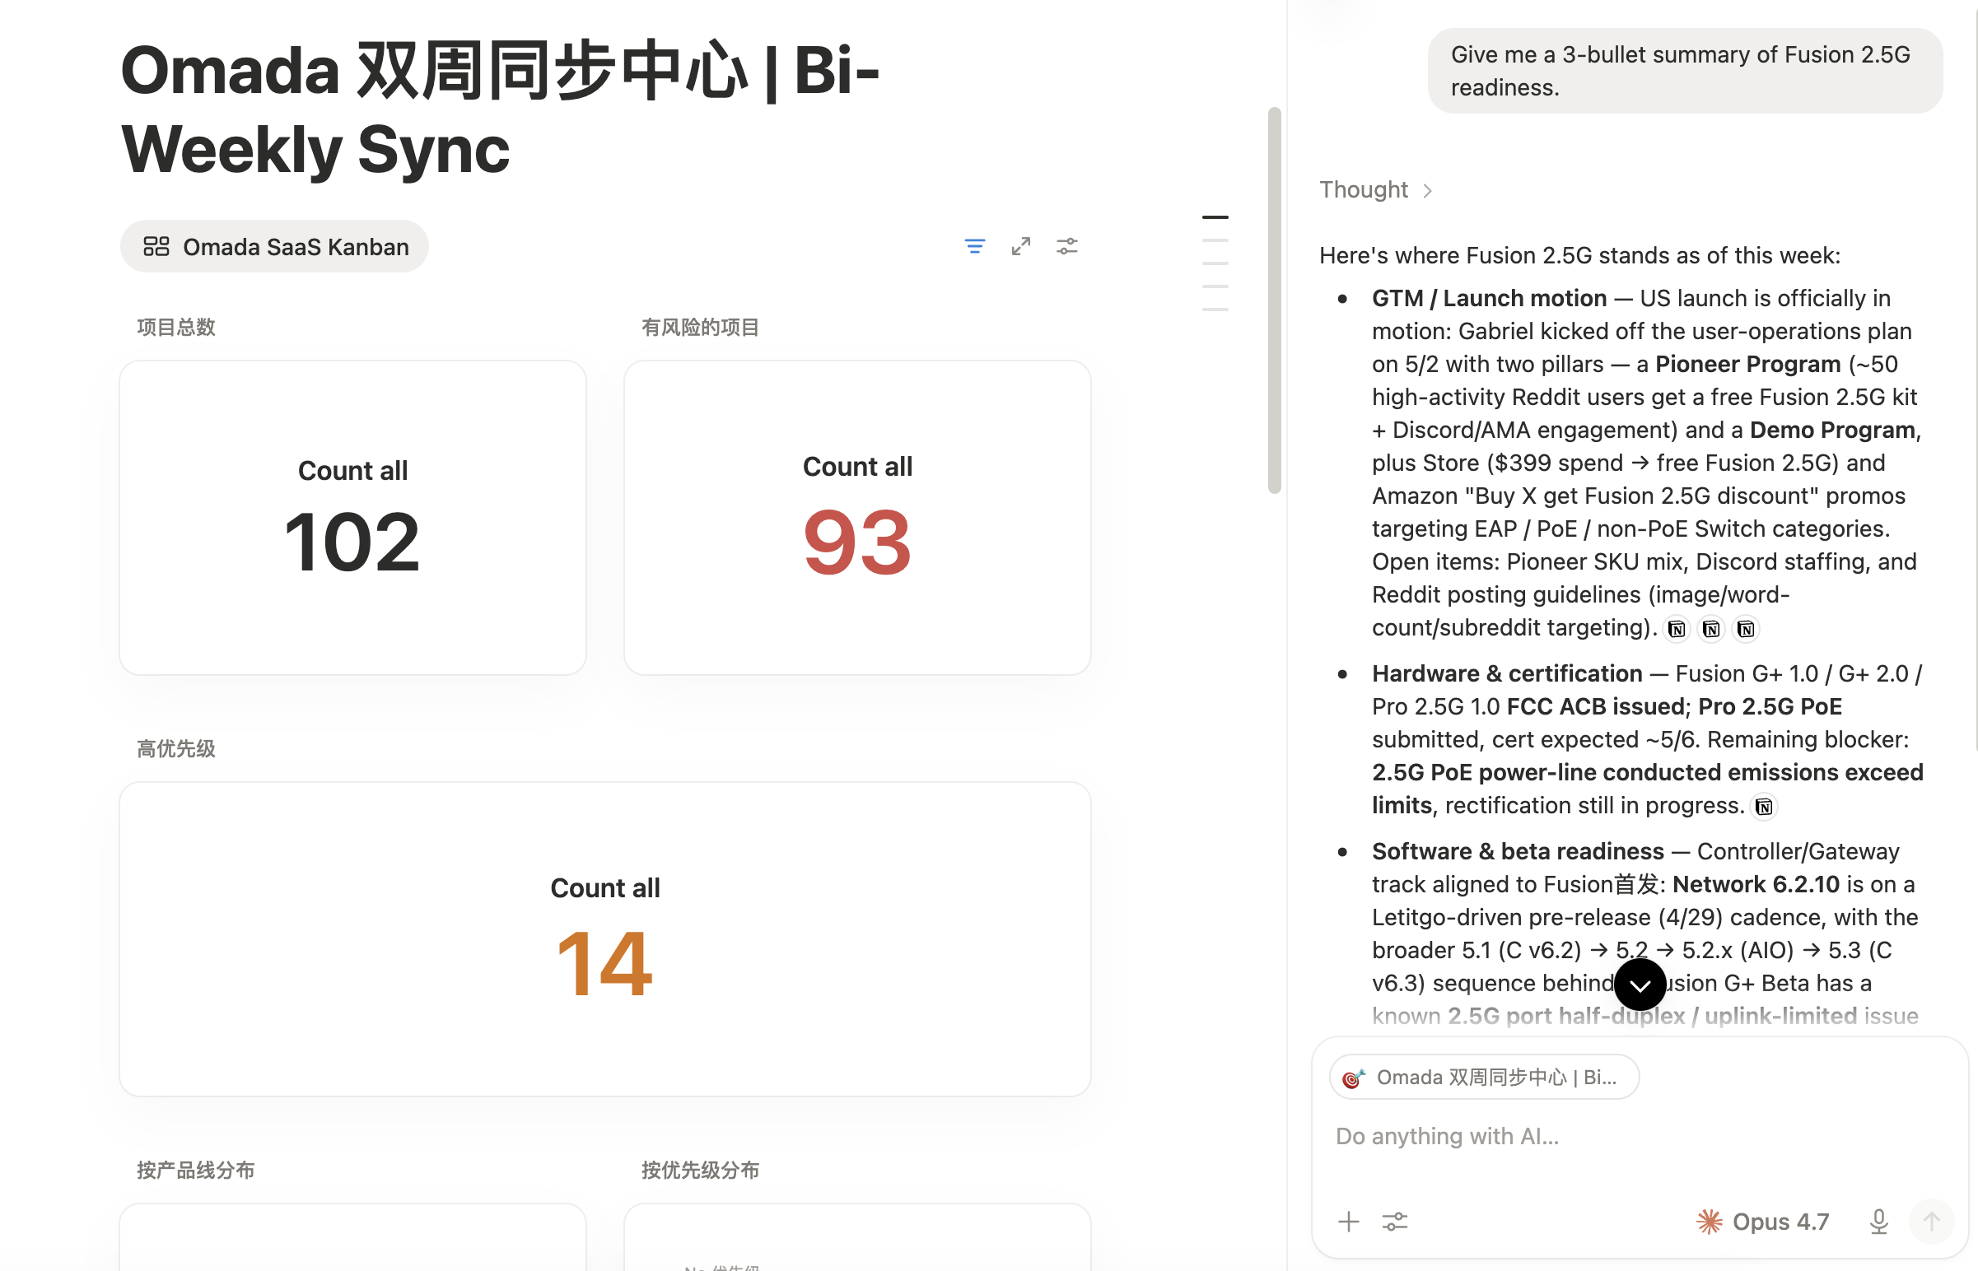Viewport: 1978px width, 1271px height.
Task: Click the Software & beta readiness bullet heading
Action: pyautogui.click(x=1518, y=851)
